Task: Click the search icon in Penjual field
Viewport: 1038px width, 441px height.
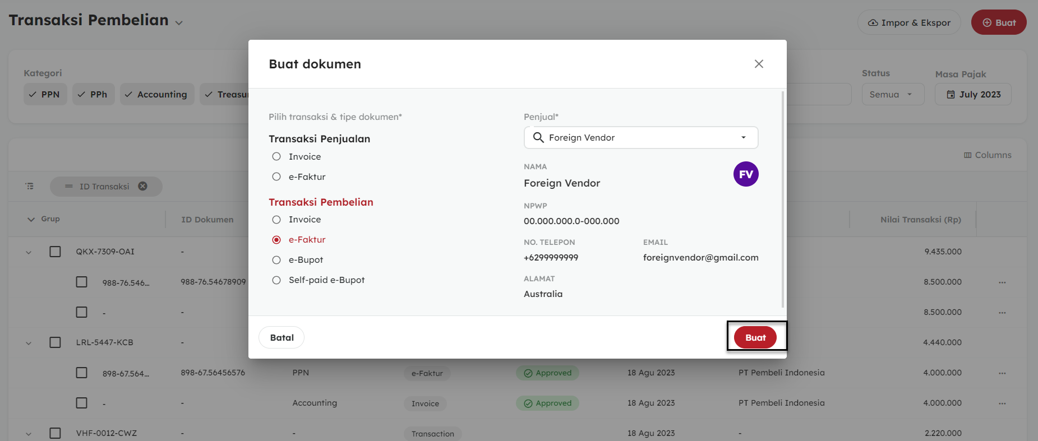Action: (538, 137)
